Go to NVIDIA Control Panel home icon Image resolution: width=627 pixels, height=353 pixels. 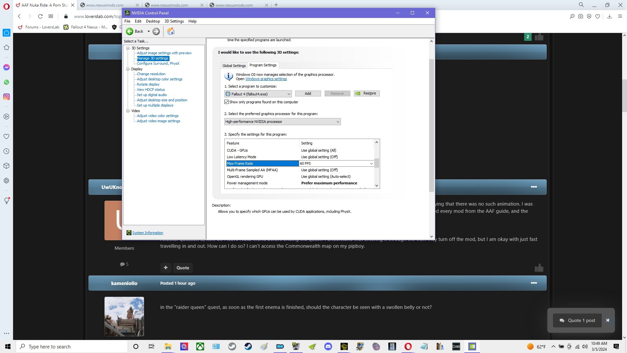click(171, 31)
